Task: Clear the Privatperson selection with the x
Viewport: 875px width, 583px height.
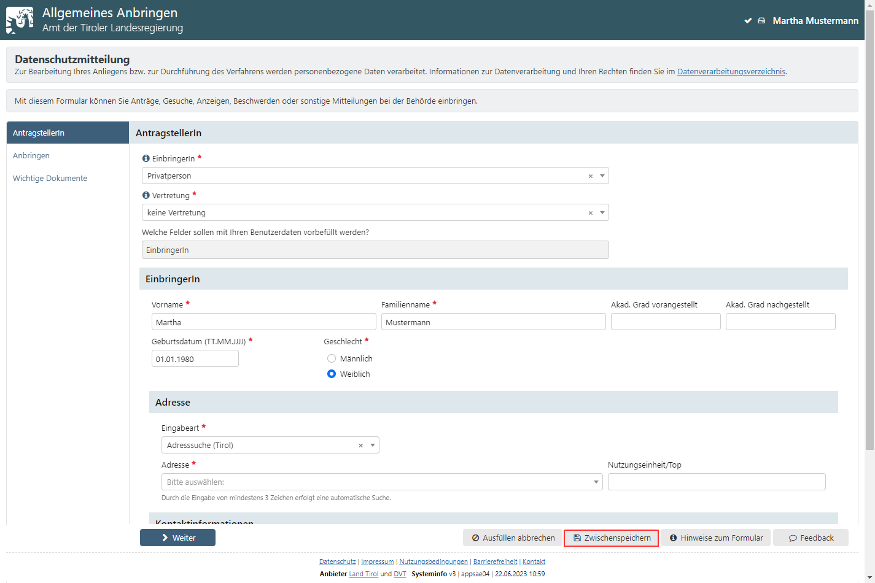Action: [x=591, y=176]
